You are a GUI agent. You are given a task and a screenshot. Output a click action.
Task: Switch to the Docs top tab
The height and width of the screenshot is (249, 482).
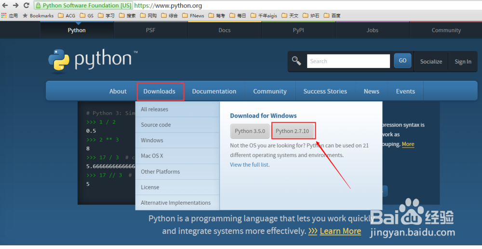point(225,30)
